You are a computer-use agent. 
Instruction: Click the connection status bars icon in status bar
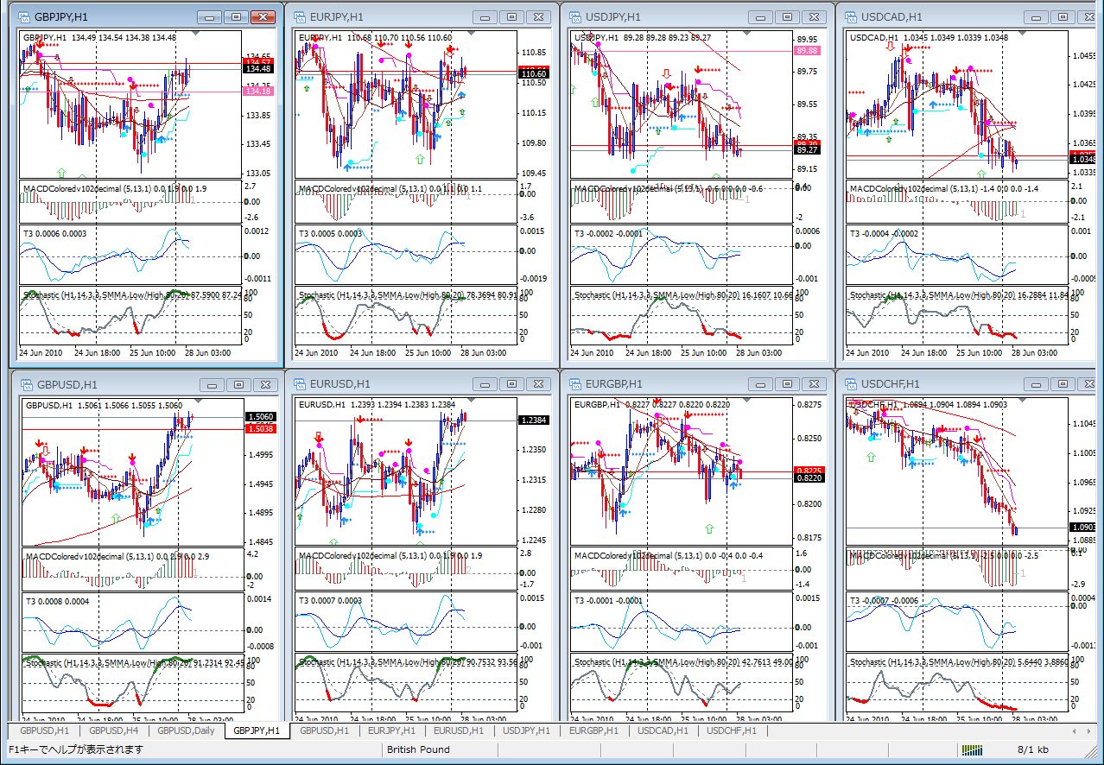[x=974, y=749]
